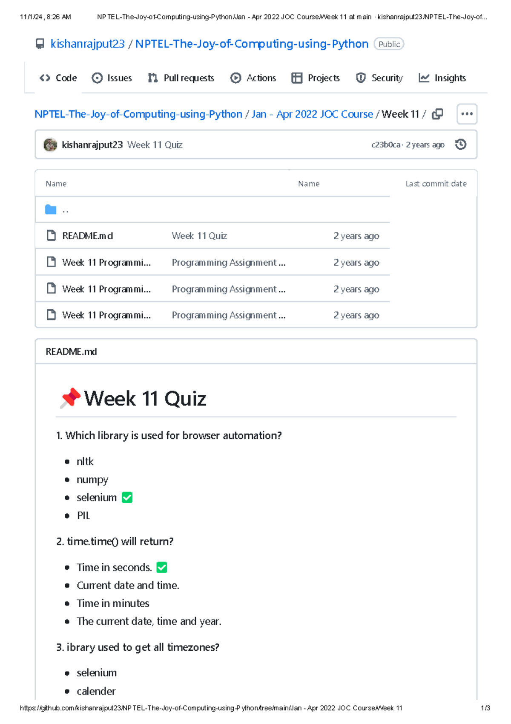This screenshot has height=724, width=511.
Task: Open the commit history clock icon
Action: (460, 145)
